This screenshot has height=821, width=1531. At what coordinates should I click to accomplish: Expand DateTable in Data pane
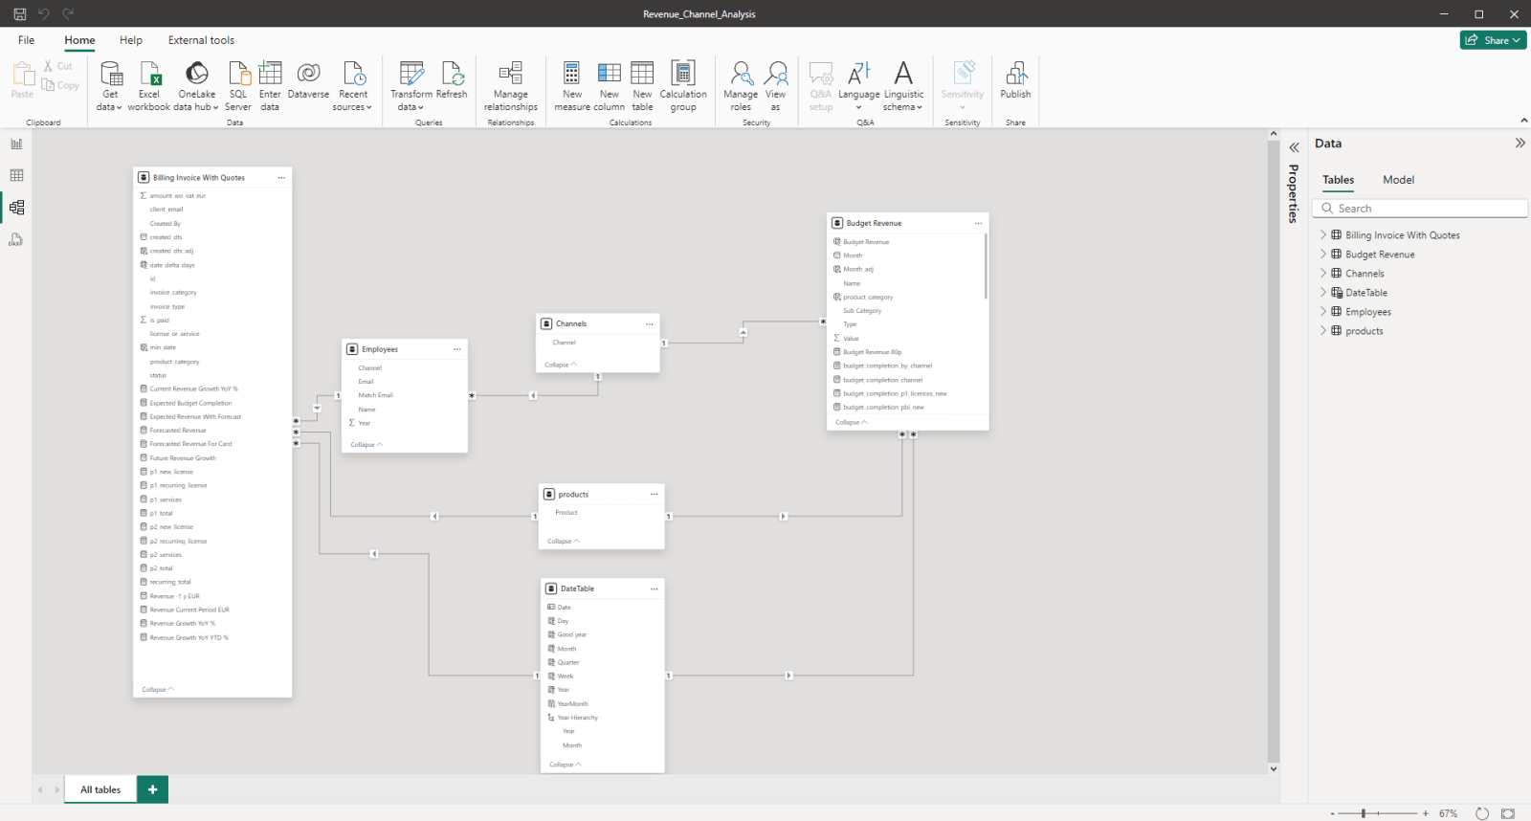click(1323, 292)
